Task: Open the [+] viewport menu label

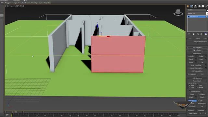Action: click(6, 6)
